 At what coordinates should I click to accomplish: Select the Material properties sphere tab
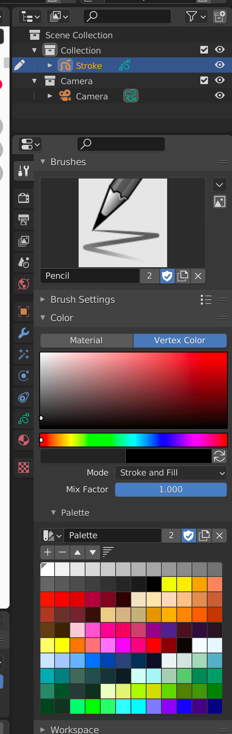23,440
